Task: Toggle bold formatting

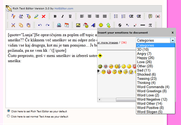Action: [55, 16]
